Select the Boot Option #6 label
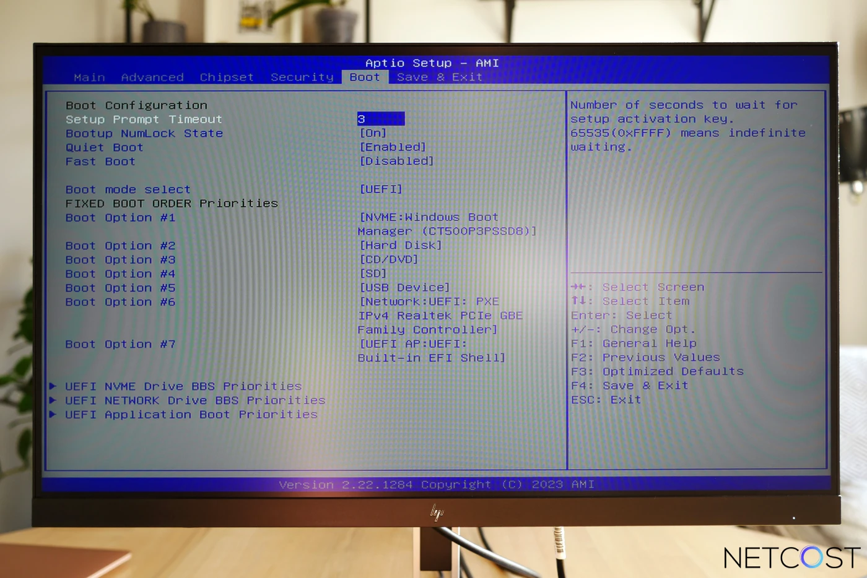 [121, 302]
